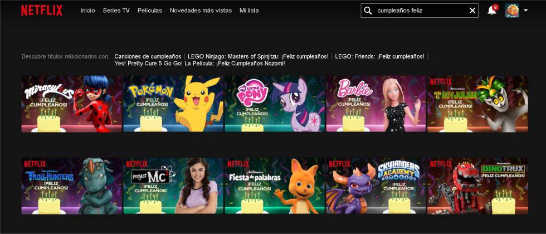This screenshot has height=234, width=546.
Task: Open the Películas menu item
Action: [150, 11]
